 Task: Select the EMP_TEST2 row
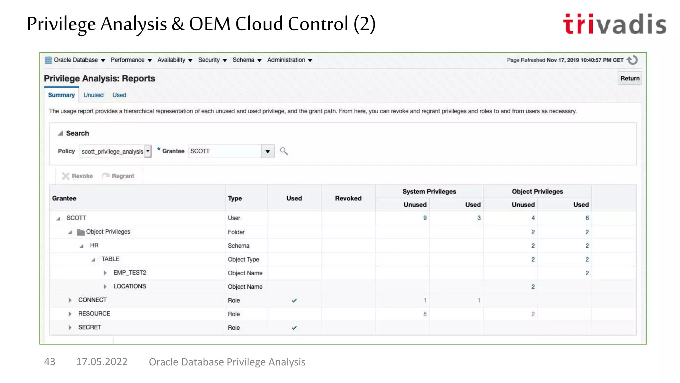tap(343, 273)
